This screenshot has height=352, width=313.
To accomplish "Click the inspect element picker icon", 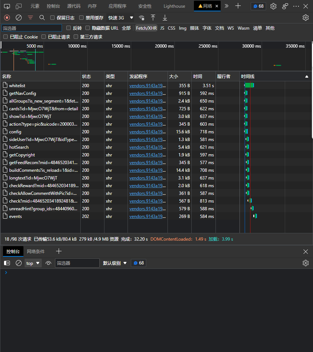I will (7, 6).
